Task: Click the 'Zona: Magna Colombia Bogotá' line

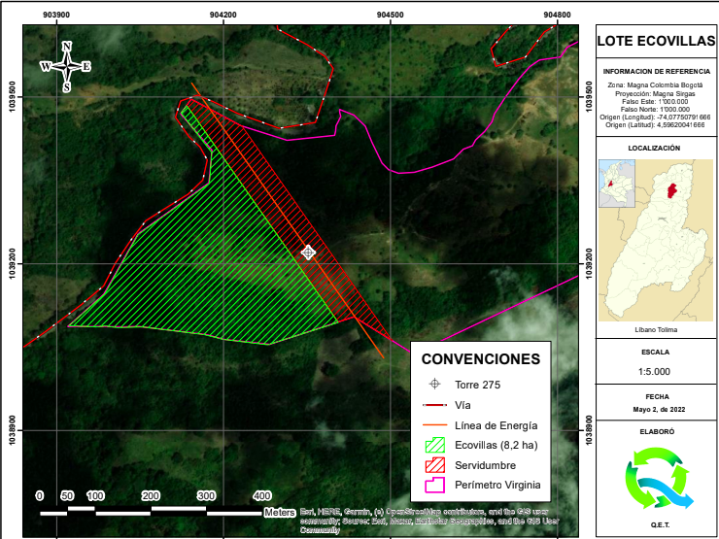Action: pyautogui.click(x=655, y=85)
